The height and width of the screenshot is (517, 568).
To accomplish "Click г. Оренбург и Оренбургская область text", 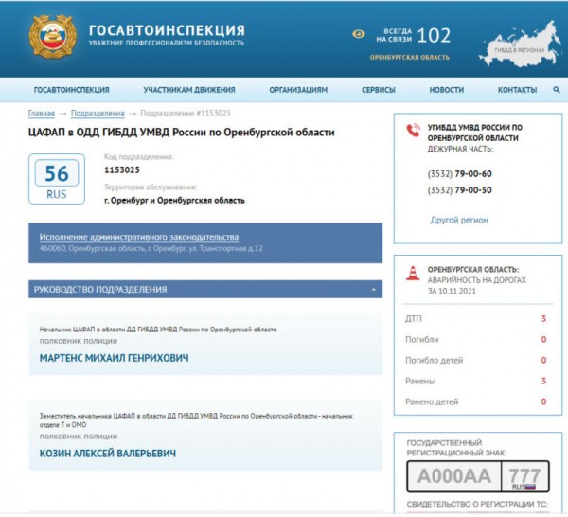I will click(174, 201).
